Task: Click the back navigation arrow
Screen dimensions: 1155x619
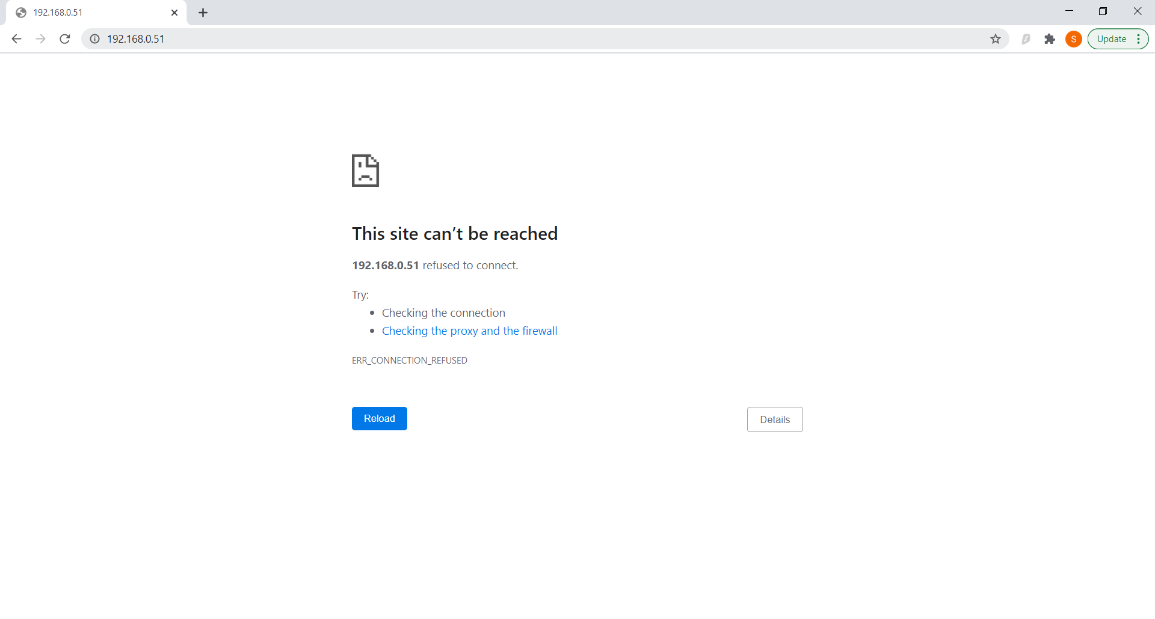Action: (16, 38)
